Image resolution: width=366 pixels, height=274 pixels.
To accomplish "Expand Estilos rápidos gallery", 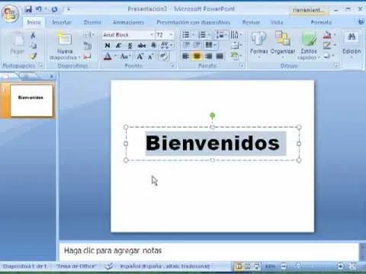I will (309, 46).
